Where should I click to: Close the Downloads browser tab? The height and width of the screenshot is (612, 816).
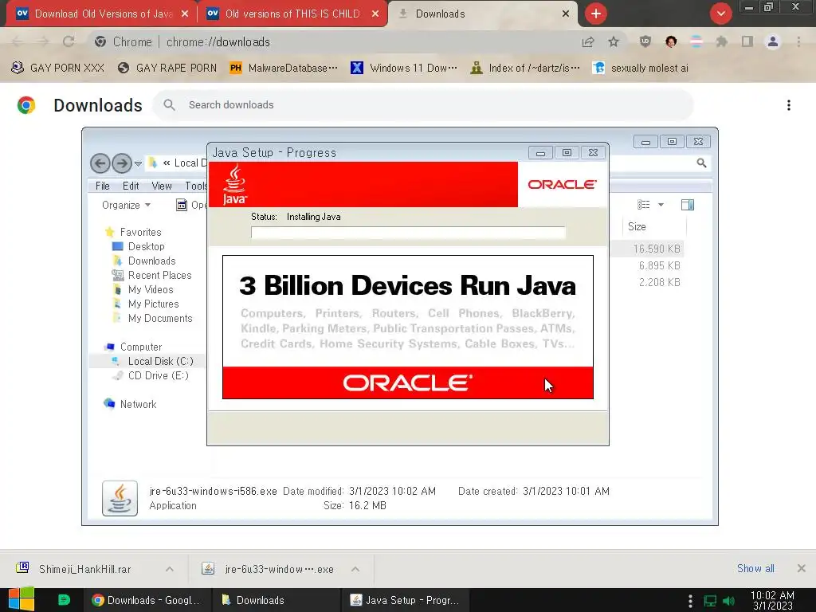tap(566, 14)
